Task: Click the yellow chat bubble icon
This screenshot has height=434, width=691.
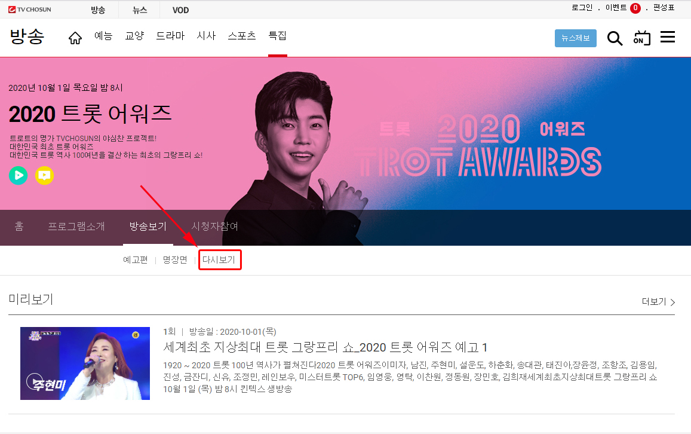Action: coord(44,175)
